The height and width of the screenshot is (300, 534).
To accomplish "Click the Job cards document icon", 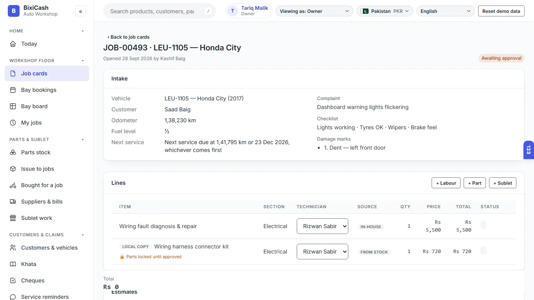I will pyautogui.click(x=13, y=73).
